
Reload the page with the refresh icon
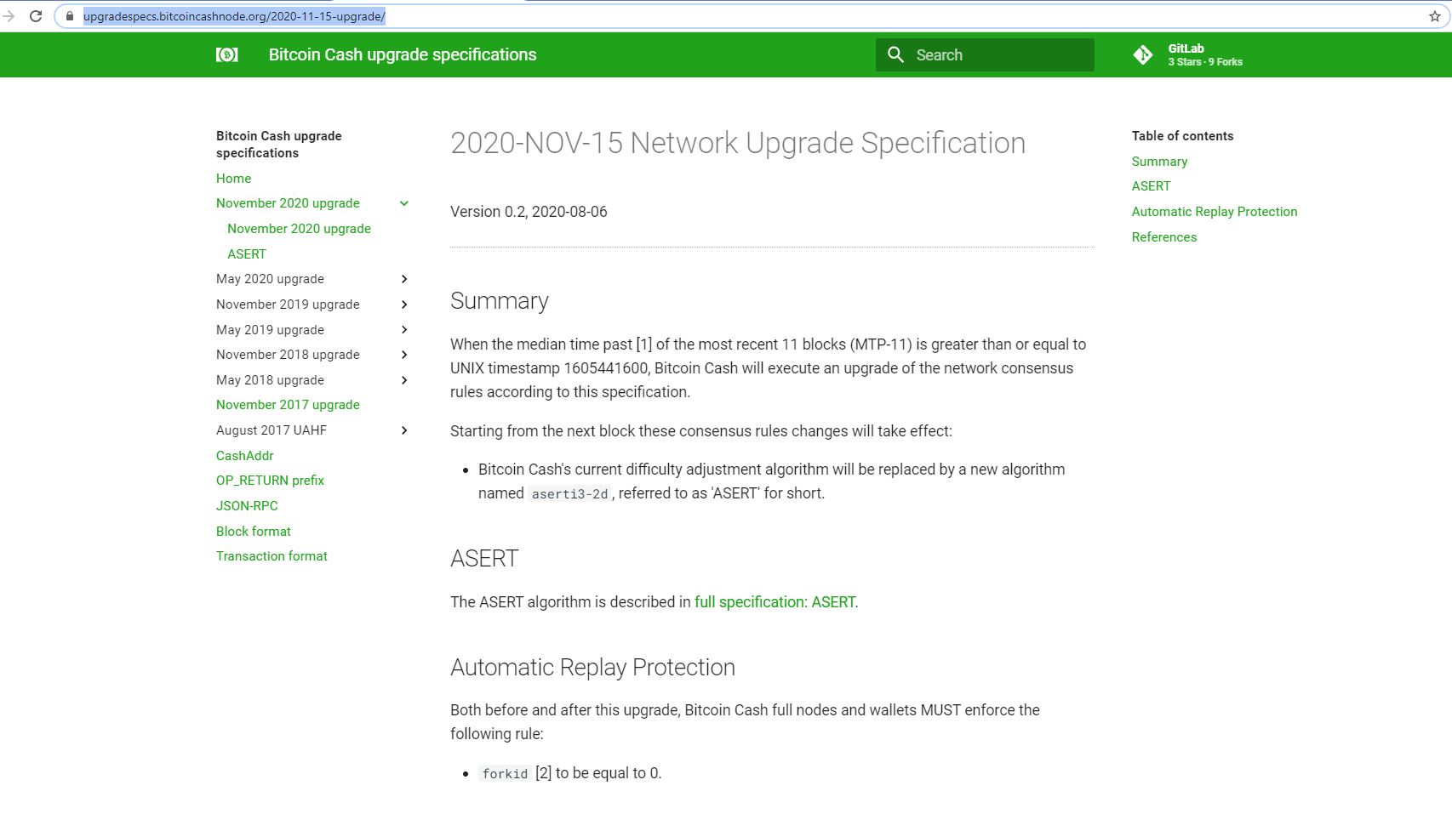(36, 16)
